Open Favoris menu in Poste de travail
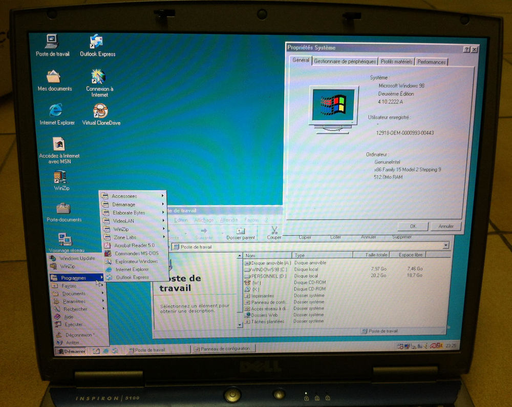Image resolution: width=512 pixels, height=407 pixels. pos(251,220)
